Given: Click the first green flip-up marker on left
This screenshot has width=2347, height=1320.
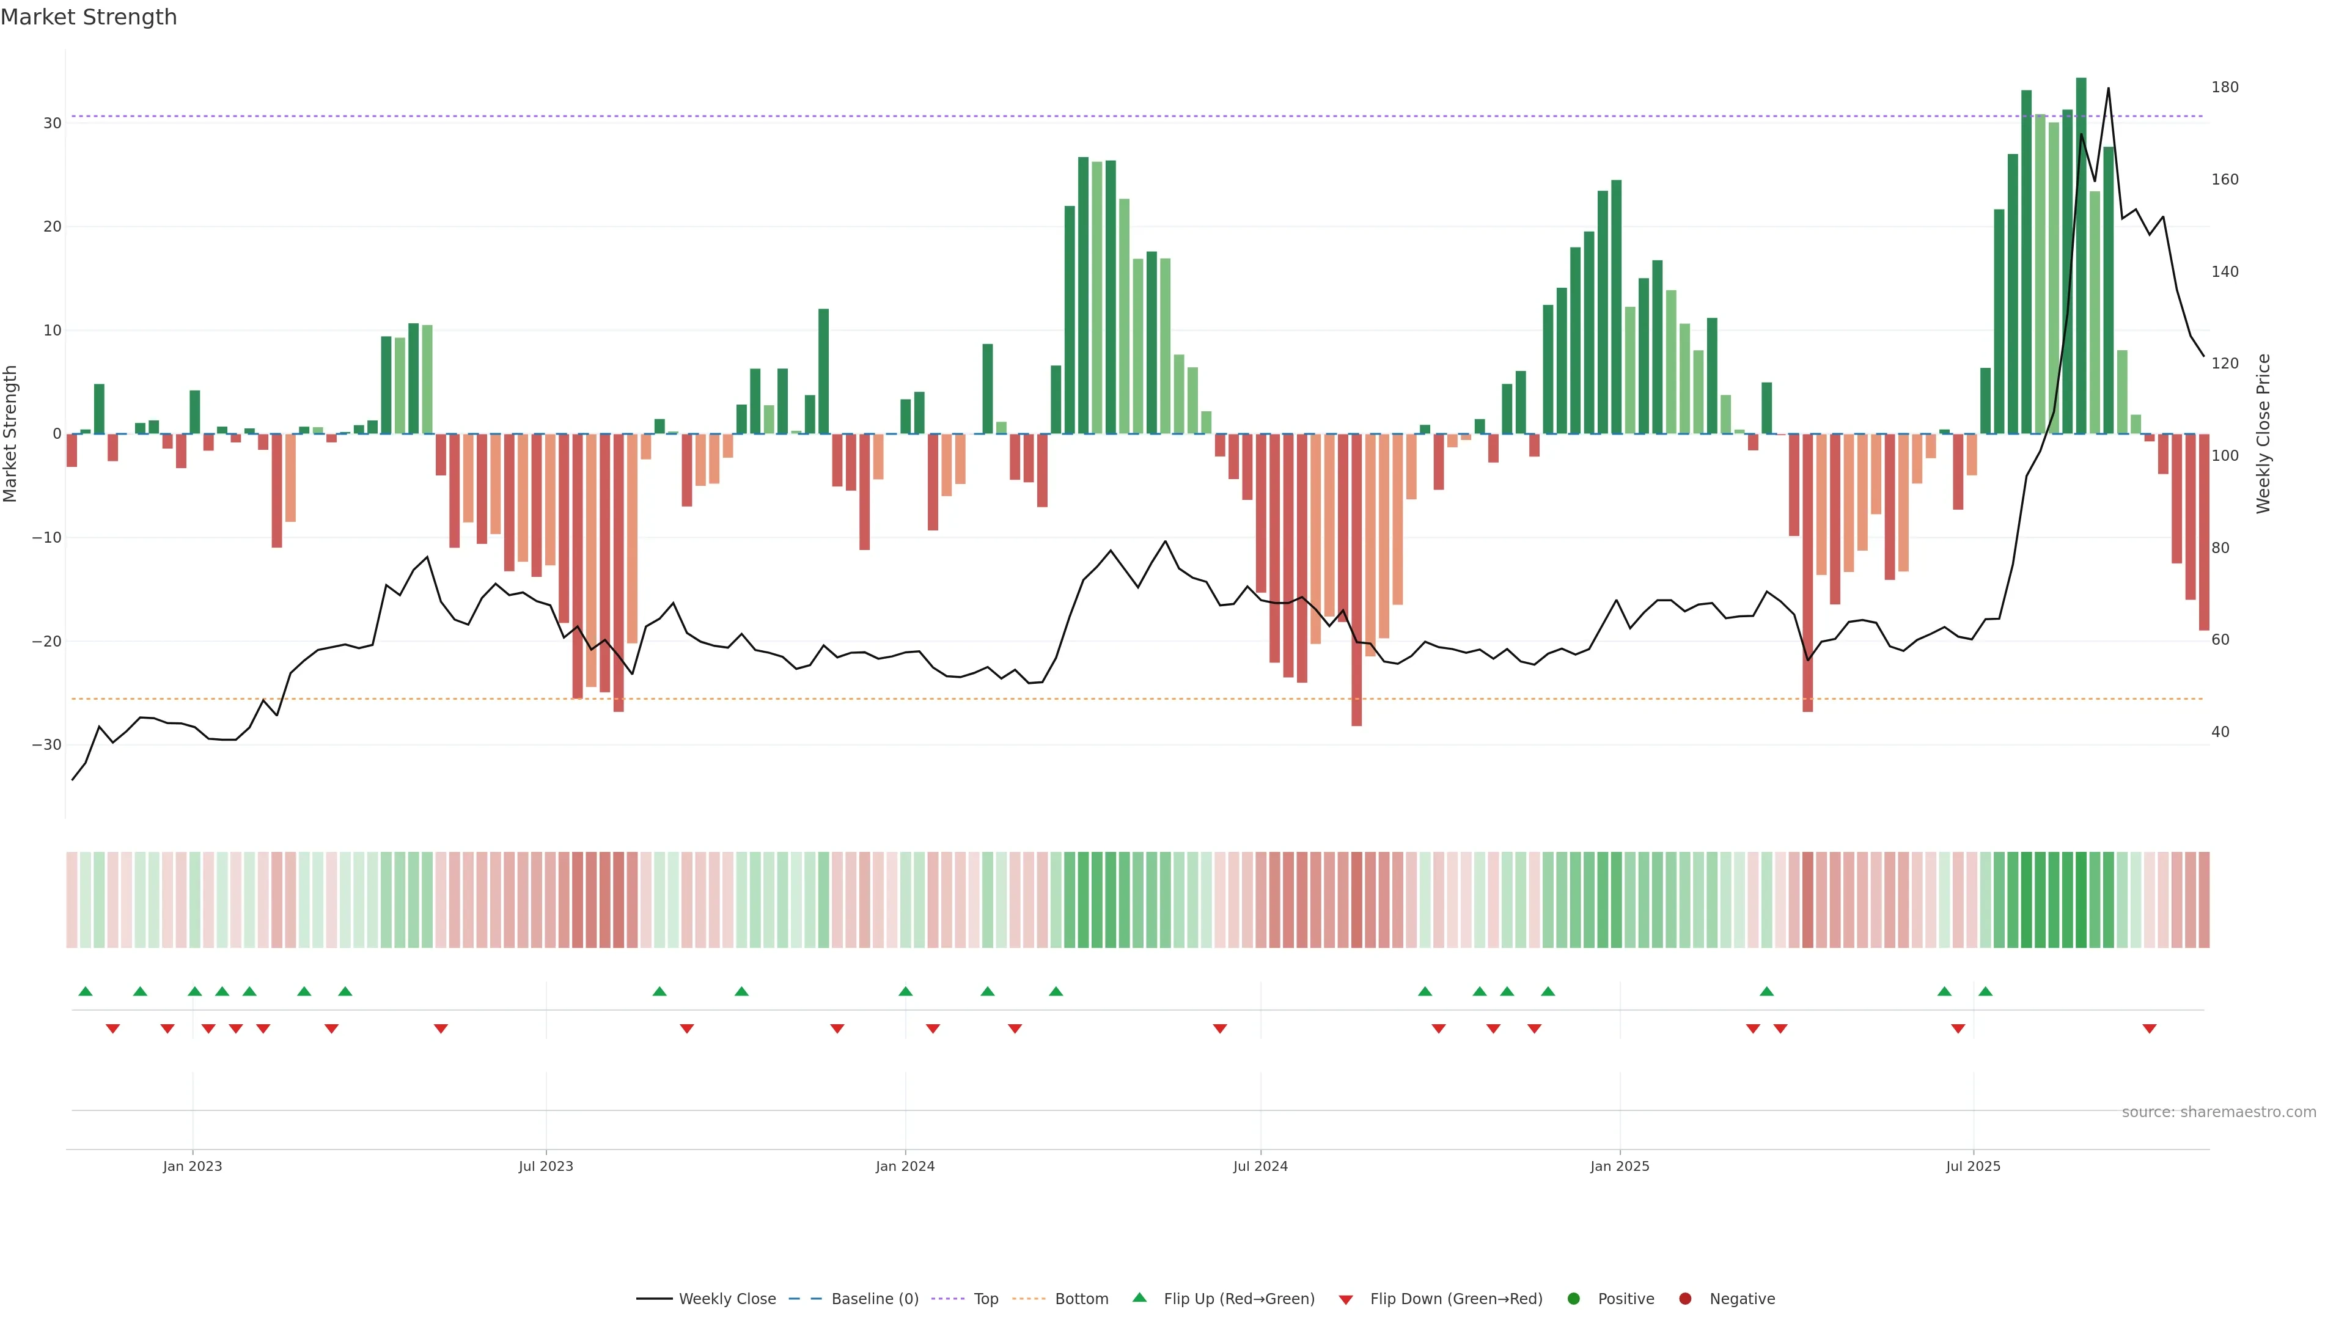Looking at the screenshot, I should pyautogui.click(x=86, y=991).
